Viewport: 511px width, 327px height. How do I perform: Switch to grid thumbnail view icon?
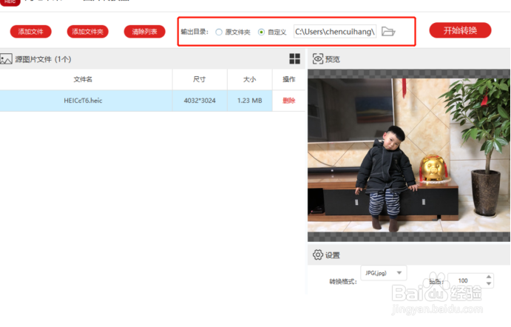[x=294, y=58]
